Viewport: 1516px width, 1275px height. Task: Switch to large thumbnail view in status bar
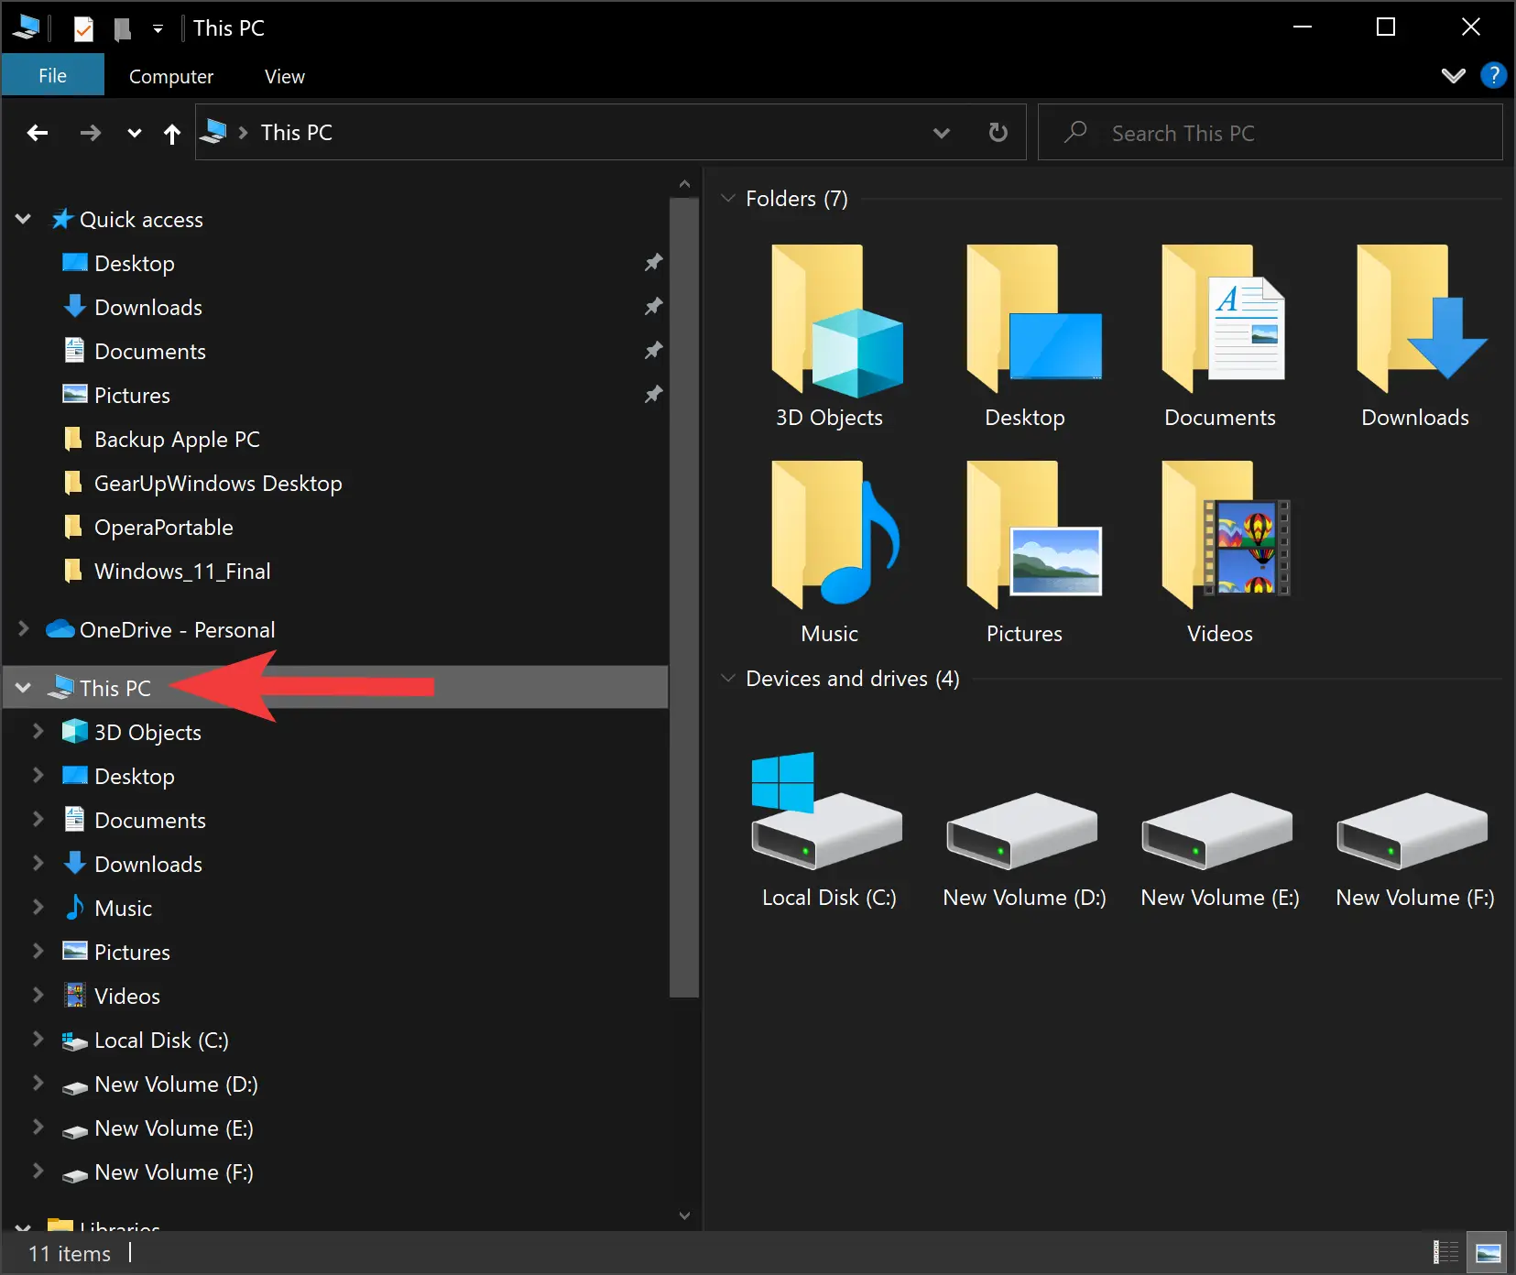click(1486, 1251)
